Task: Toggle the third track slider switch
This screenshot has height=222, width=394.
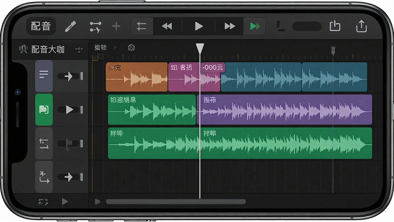Action: coord(70,144)
